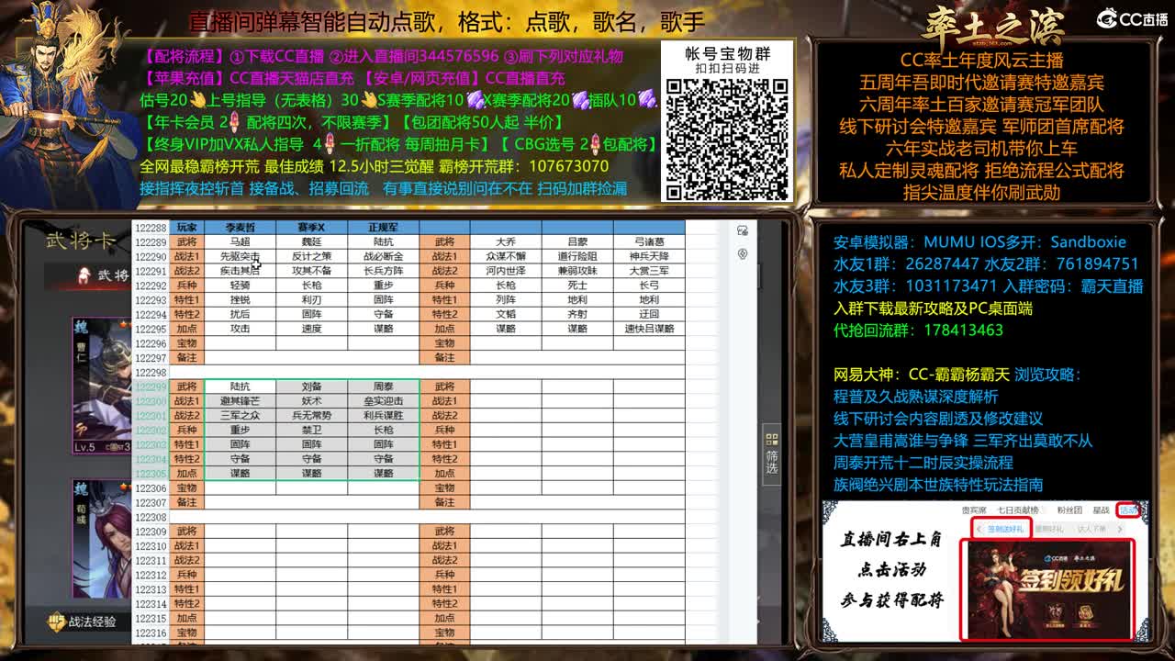Open the 粉丝团 tab
This screenshot has height=661, width=1175.
[1069, 510]
